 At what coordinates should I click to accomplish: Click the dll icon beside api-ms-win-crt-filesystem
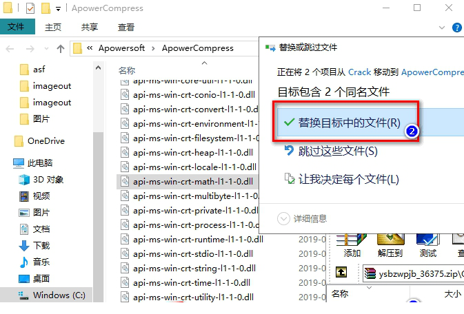pyautogui.click(x=125, y=138)
